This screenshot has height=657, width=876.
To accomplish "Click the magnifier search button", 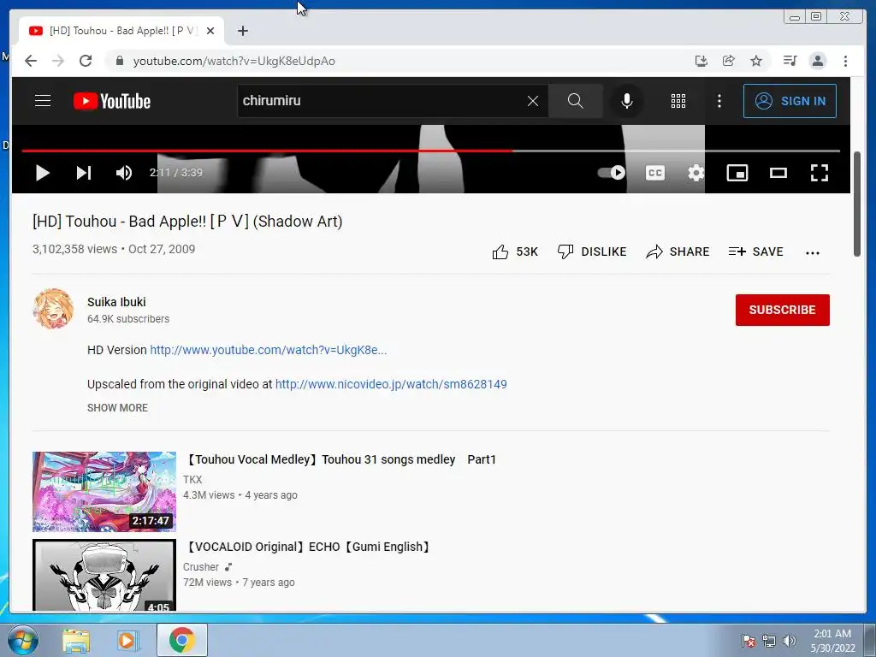I will [x=575, y=101].
